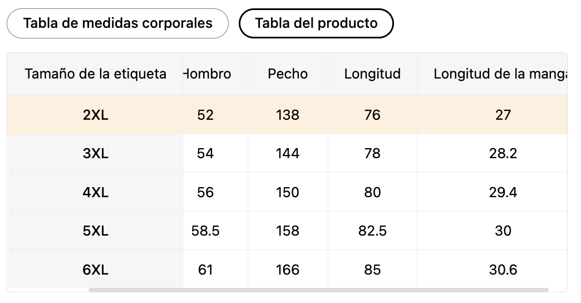Click the Tamaño de la etiqueta header
This screenshot has width=581, height=303.
tap(95, 74)
